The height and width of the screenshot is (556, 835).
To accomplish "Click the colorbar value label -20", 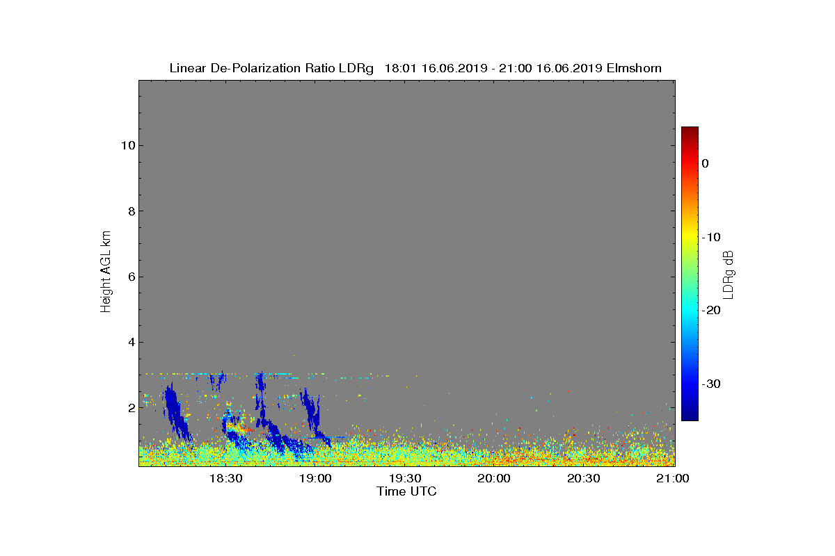I will pos(711,311).
